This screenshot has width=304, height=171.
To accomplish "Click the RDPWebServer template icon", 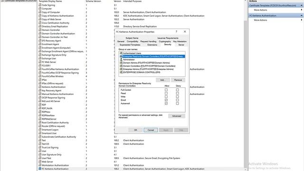I will point(40,119).
